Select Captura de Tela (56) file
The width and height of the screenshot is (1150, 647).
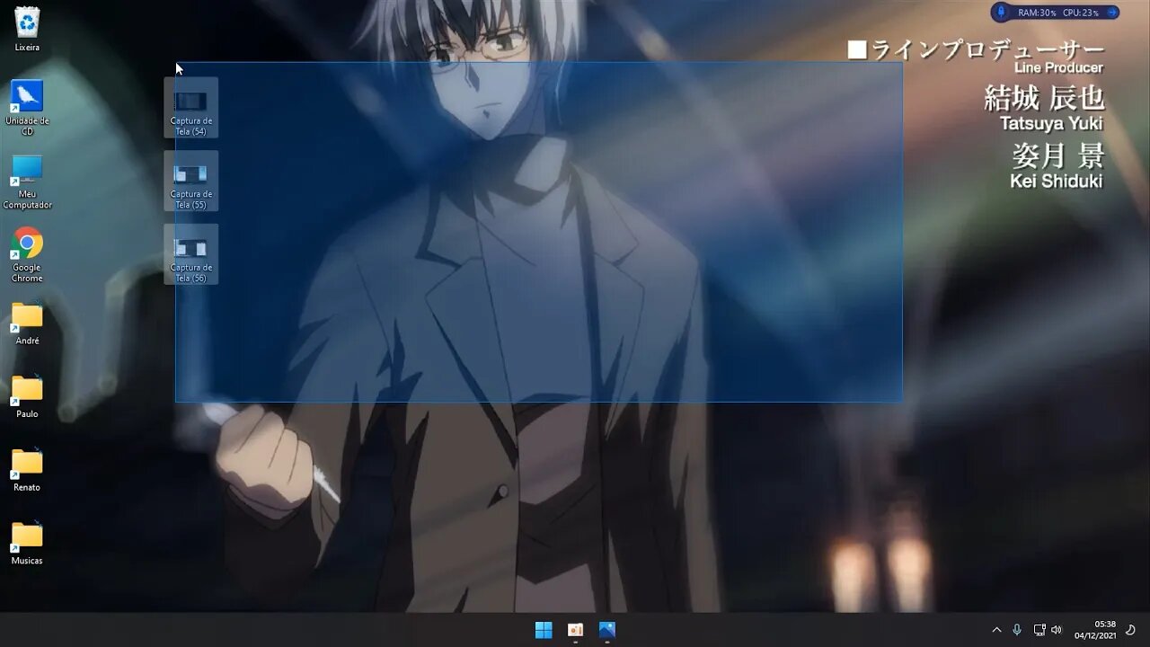click(190, 255)
